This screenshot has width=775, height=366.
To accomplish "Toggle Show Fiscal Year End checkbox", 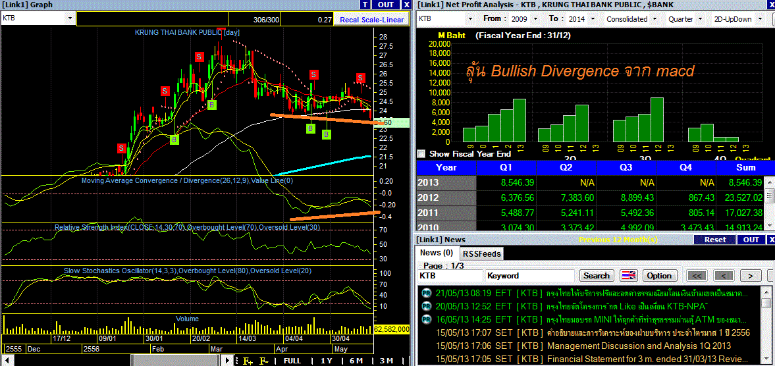I will click(421, 153).
